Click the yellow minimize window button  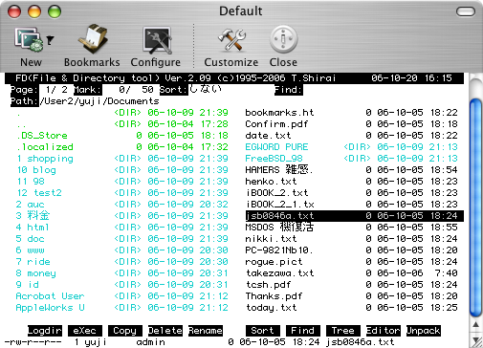[x=34, y=11]
